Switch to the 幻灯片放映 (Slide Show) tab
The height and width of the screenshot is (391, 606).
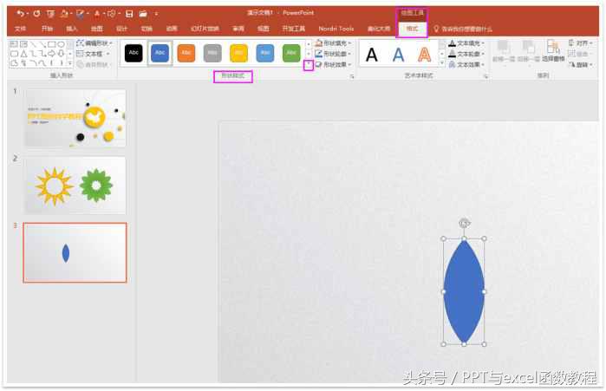coord(205,29)
